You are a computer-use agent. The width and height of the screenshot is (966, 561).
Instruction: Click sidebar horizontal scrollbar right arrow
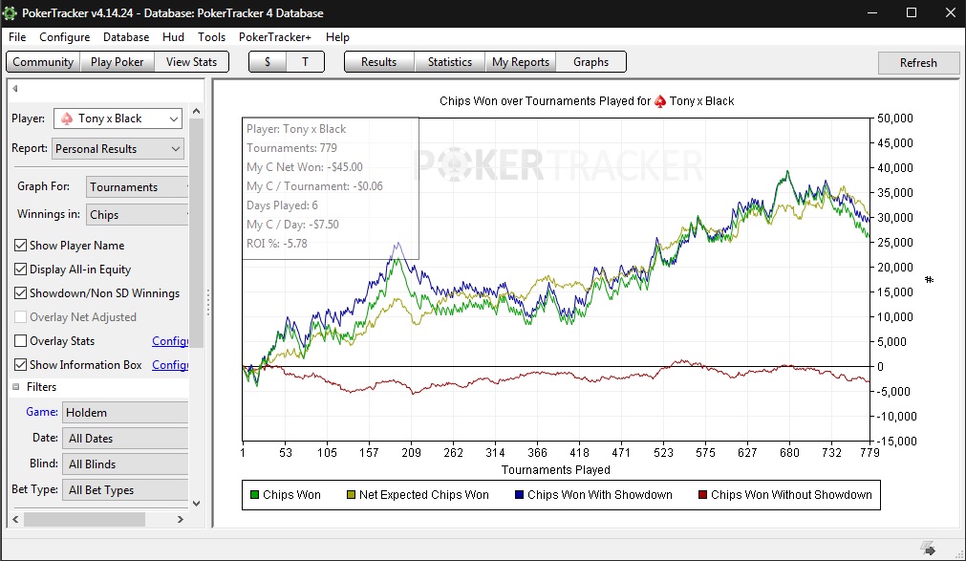(x=180, y=520)
